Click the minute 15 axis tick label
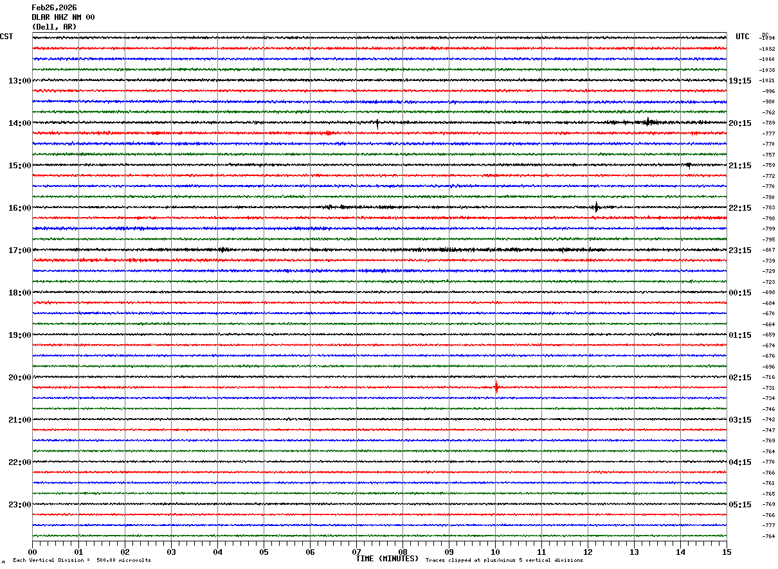The image size is (778, 569). tap(727, 552)
